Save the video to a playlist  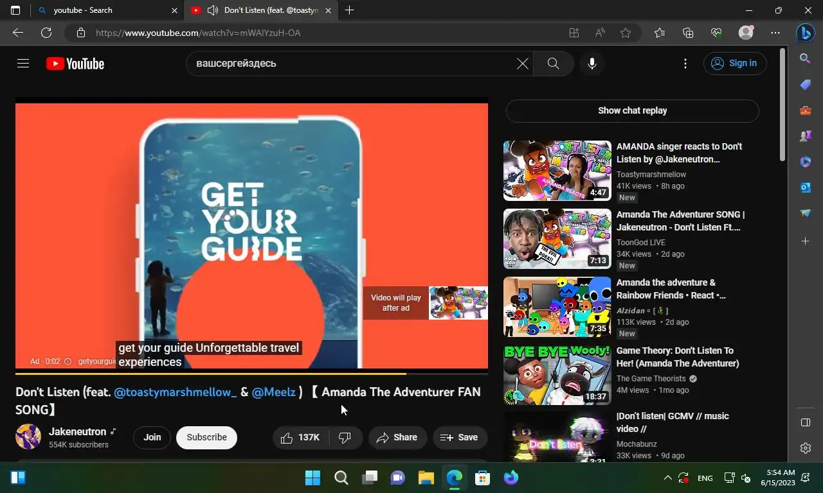click(x=460, y=437)
